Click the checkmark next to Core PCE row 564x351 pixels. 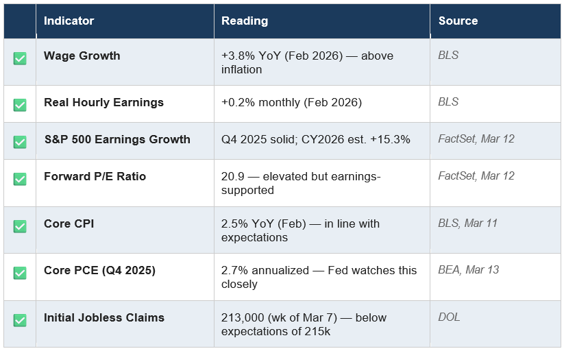click(x=20, y=273)
